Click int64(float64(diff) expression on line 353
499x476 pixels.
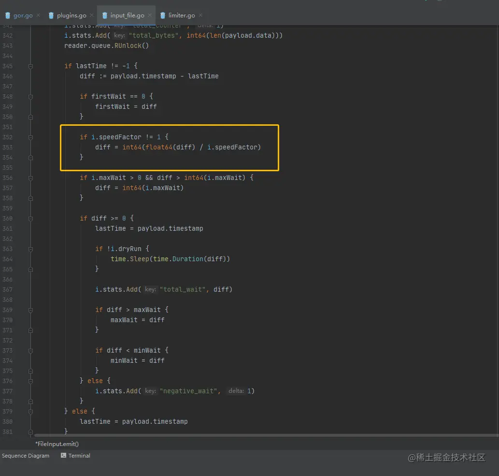(159, 147)
